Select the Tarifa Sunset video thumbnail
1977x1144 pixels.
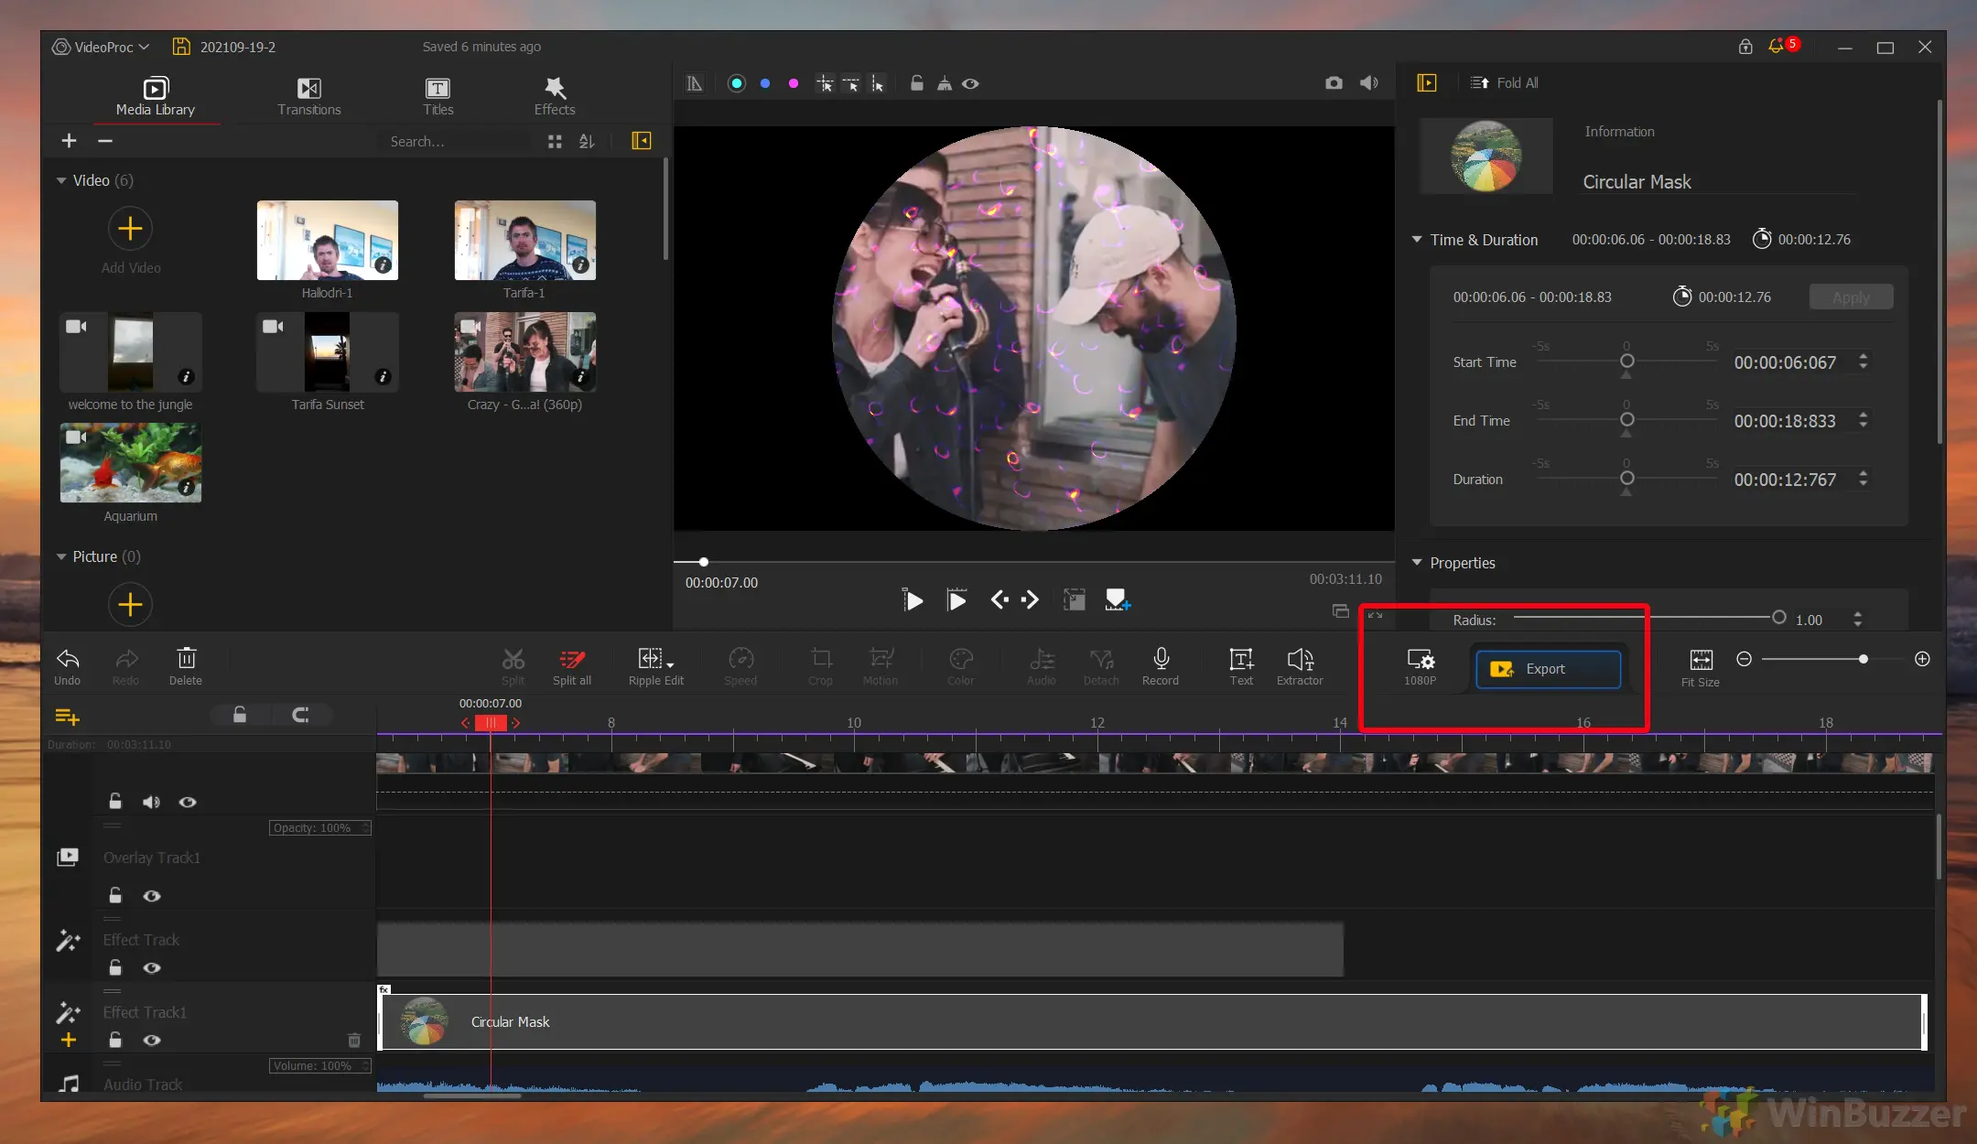[x=327, y=352]
